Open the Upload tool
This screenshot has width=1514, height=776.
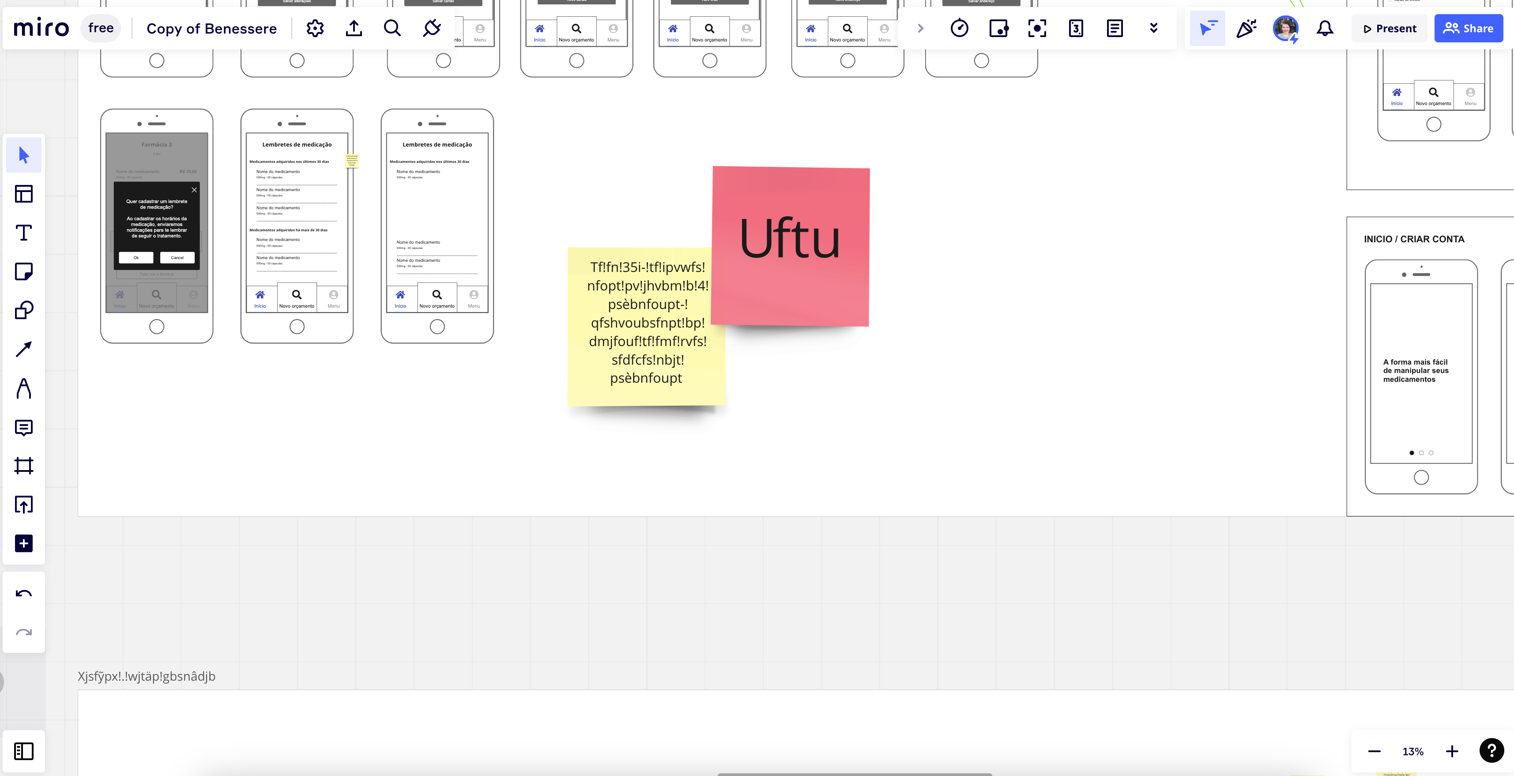[x=23, y=505]
